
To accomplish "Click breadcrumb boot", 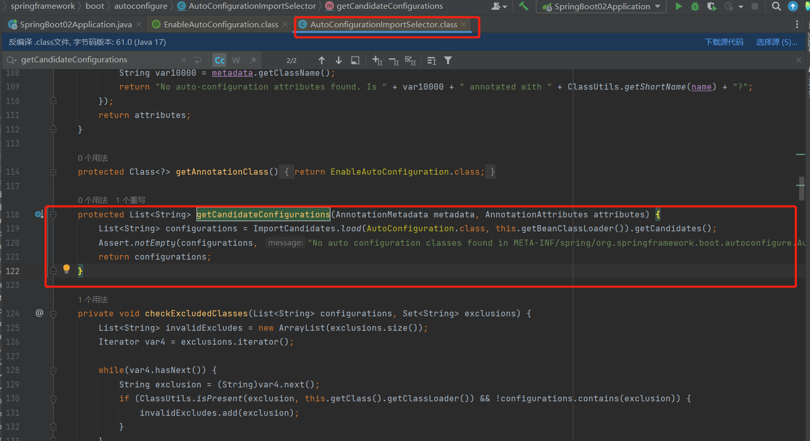I will coord(95,6).
